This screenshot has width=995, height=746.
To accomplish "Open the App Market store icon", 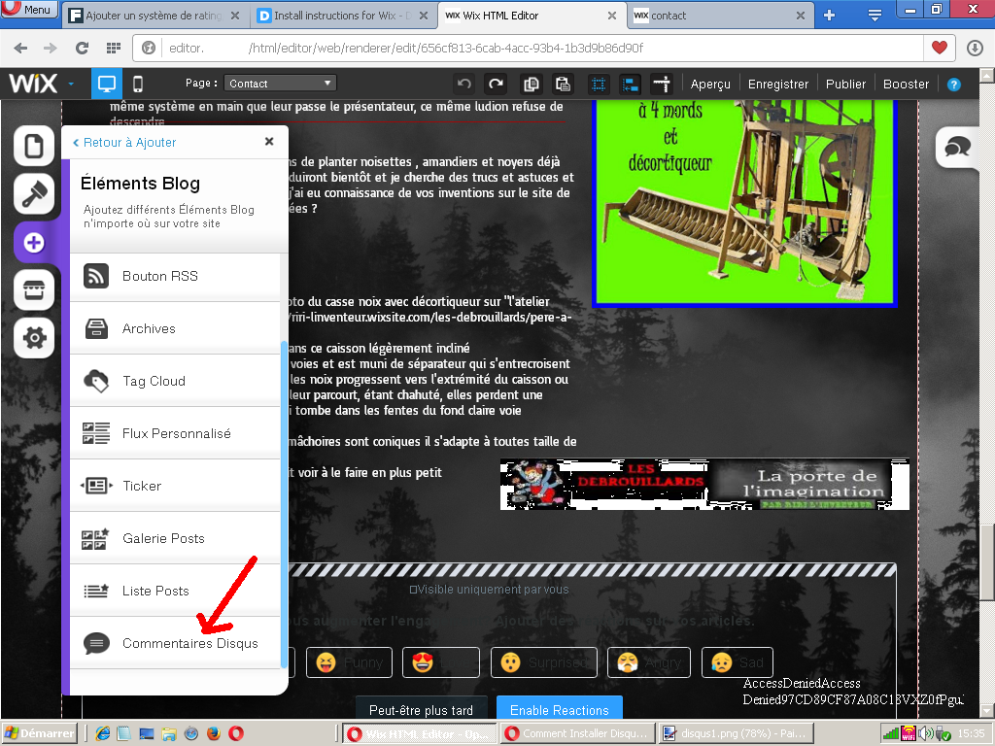I will (x=34, y=289).
